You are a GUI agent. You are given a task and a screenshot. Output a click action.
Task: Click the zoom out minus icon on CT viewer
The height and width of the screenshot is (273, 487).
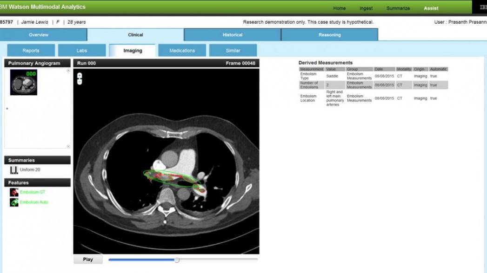pyautogui.click(x=80, y=82)
